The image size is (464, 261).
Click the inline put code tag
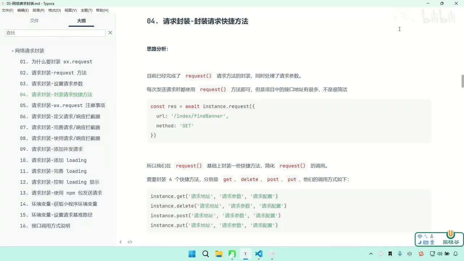click(292, 179)
